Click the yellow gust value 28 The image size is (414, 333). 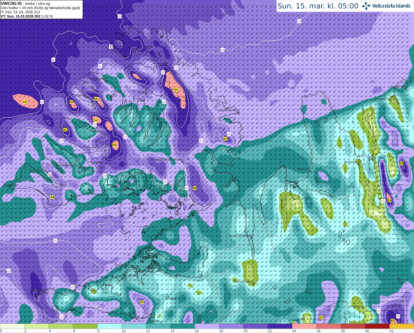coord(195,188)
